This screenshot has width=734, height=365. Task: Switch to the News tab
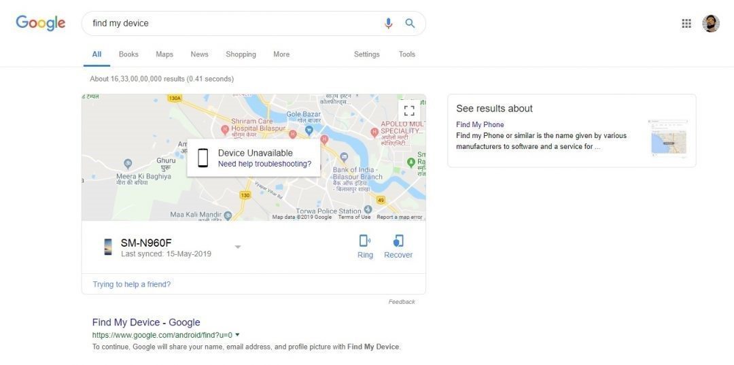(199, 54)
